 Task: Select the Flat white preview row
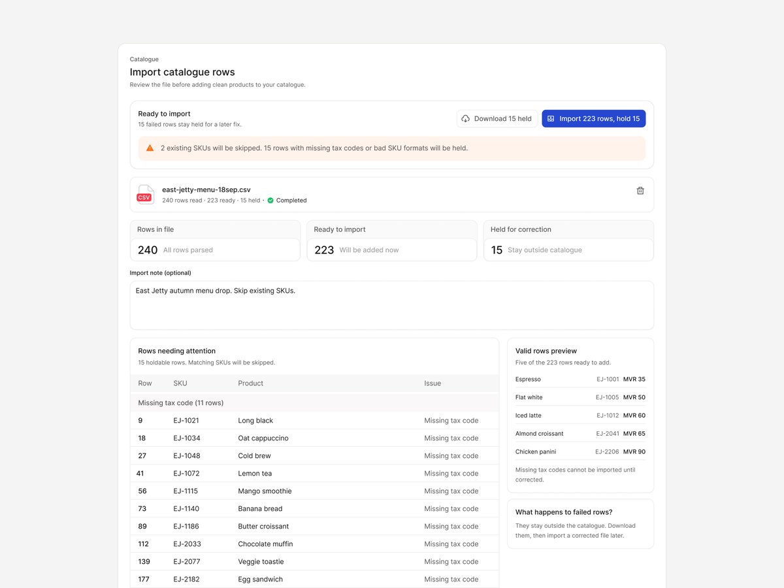pos(580,397)
